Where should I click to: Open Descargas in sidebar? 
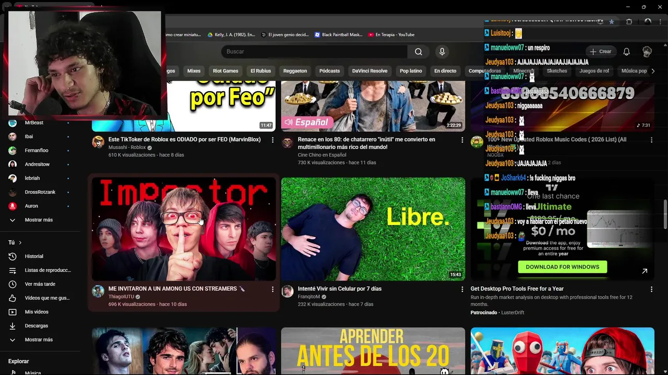[36, 326]
